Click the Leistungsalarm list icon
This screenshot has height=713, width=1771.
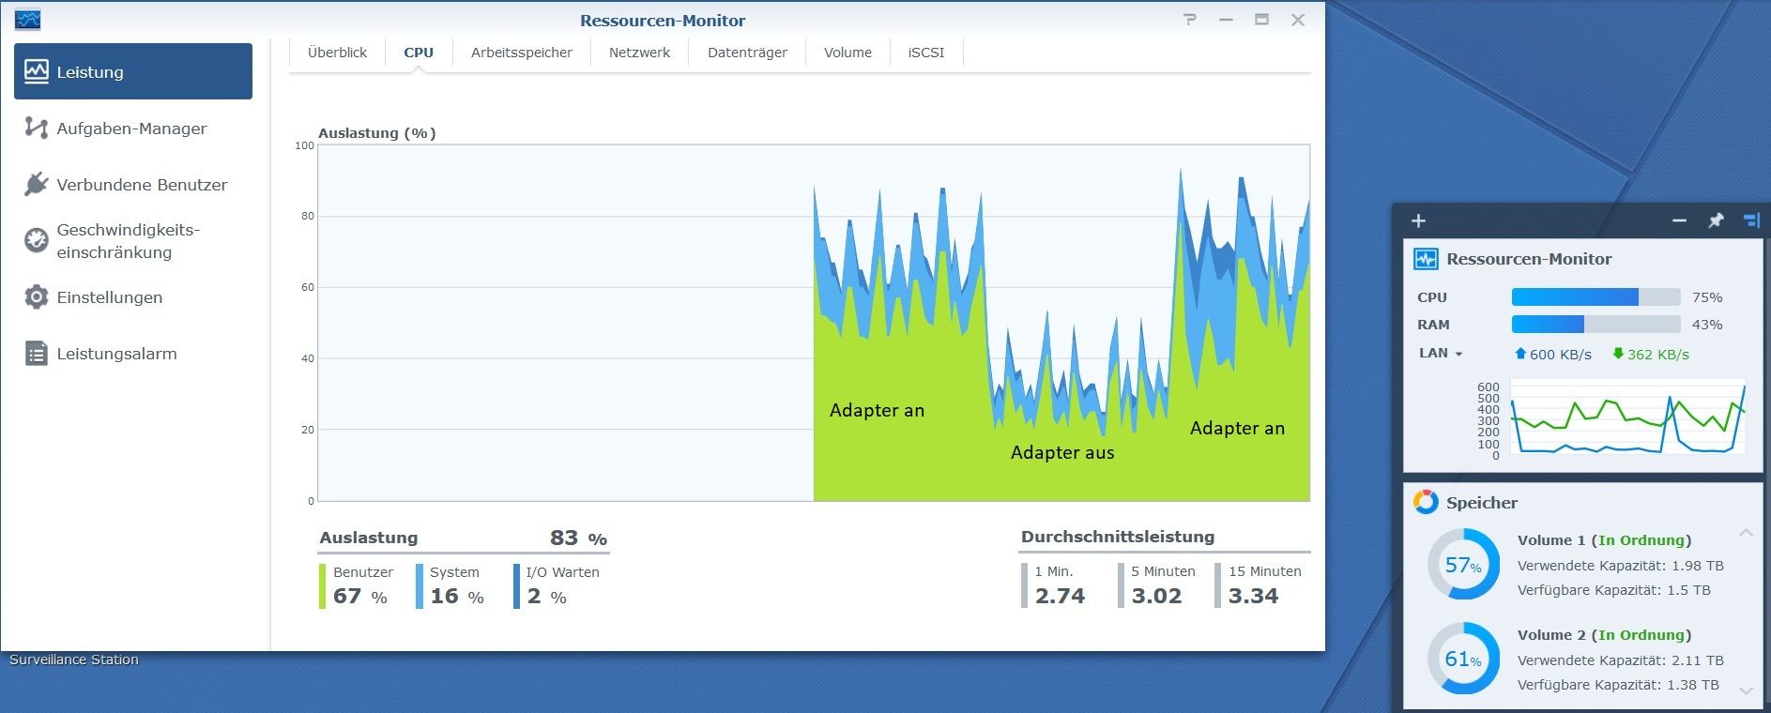pyautogui.click(x=36, y=354)
